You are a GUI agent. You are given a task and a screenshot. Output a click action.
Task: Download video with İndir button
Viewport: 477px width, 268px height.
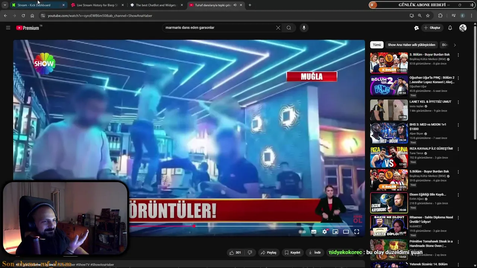pos(315,252)
